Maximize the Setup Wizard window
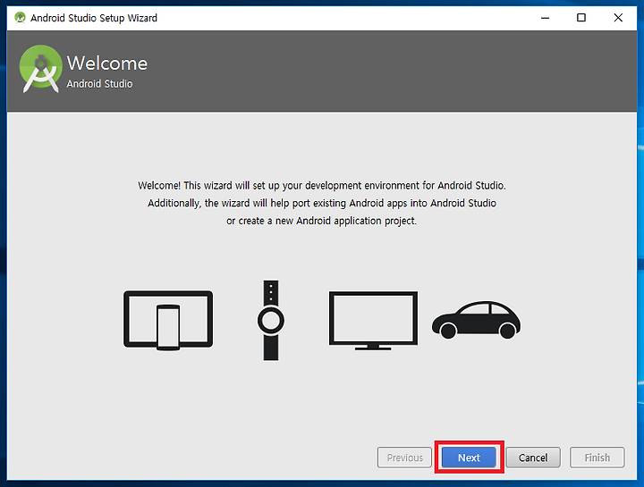Screen dimensions: 644x487 click(581, 18)
